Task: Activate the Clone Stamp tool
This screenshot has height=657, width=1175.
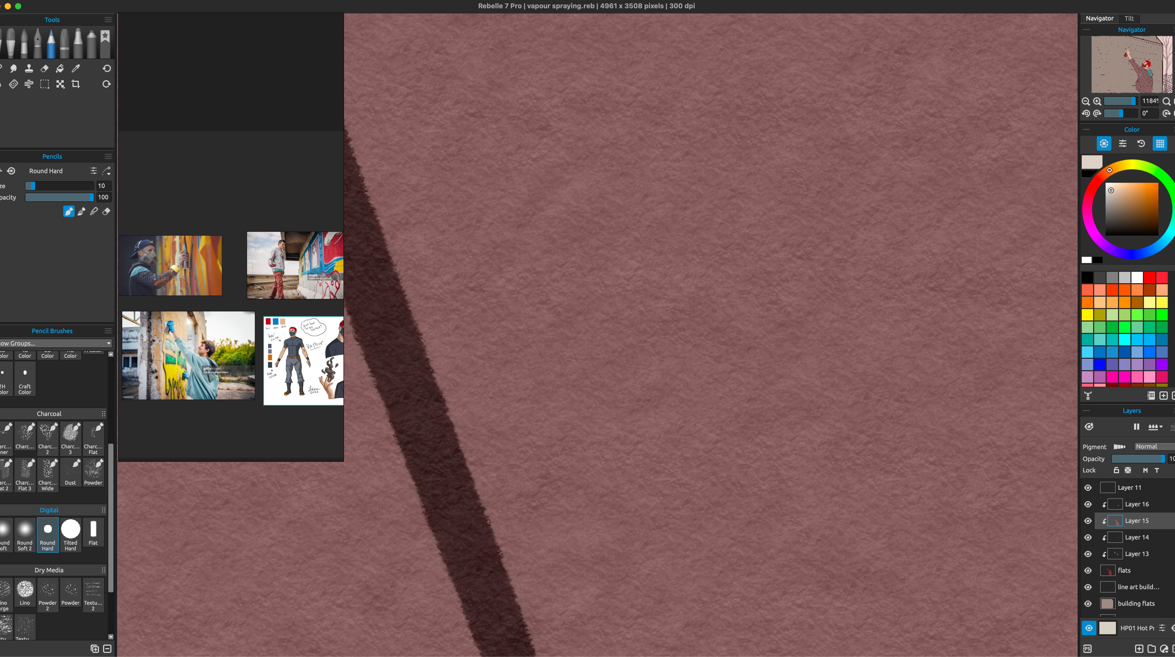Action: [x=29, y=68]
